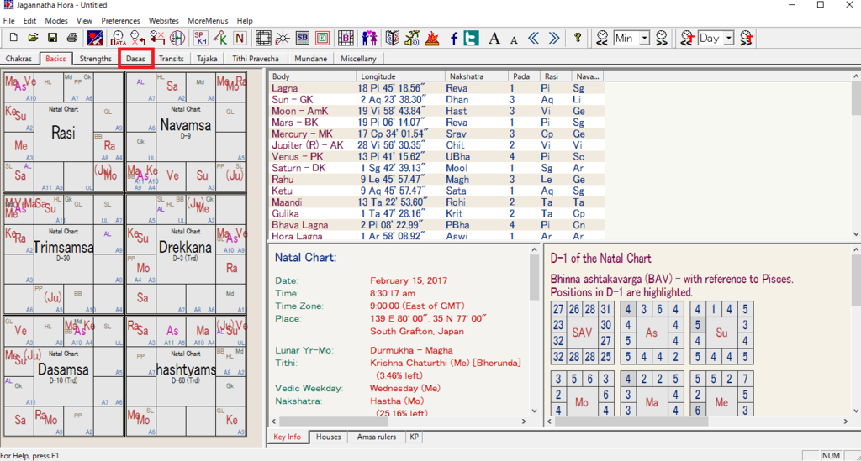Screen dimensions: 861x461
Task: Select the Jupiter (R) - AK row
Action: point(436,145)
